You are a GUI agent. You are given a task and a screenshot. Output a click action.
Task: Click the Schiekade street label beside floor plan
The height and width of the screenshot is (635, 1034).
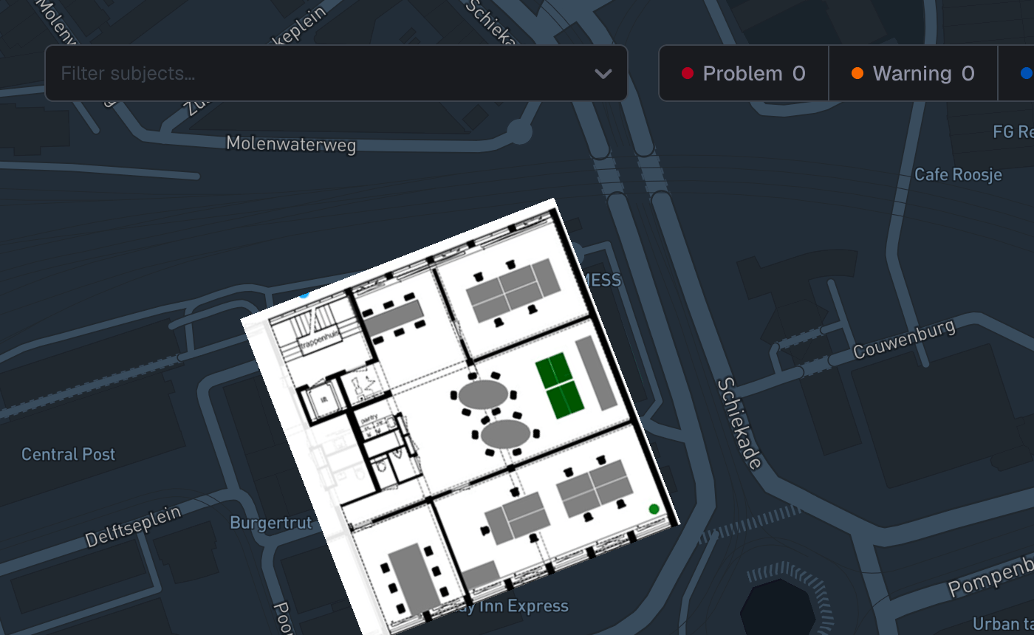tap(739, 424)
